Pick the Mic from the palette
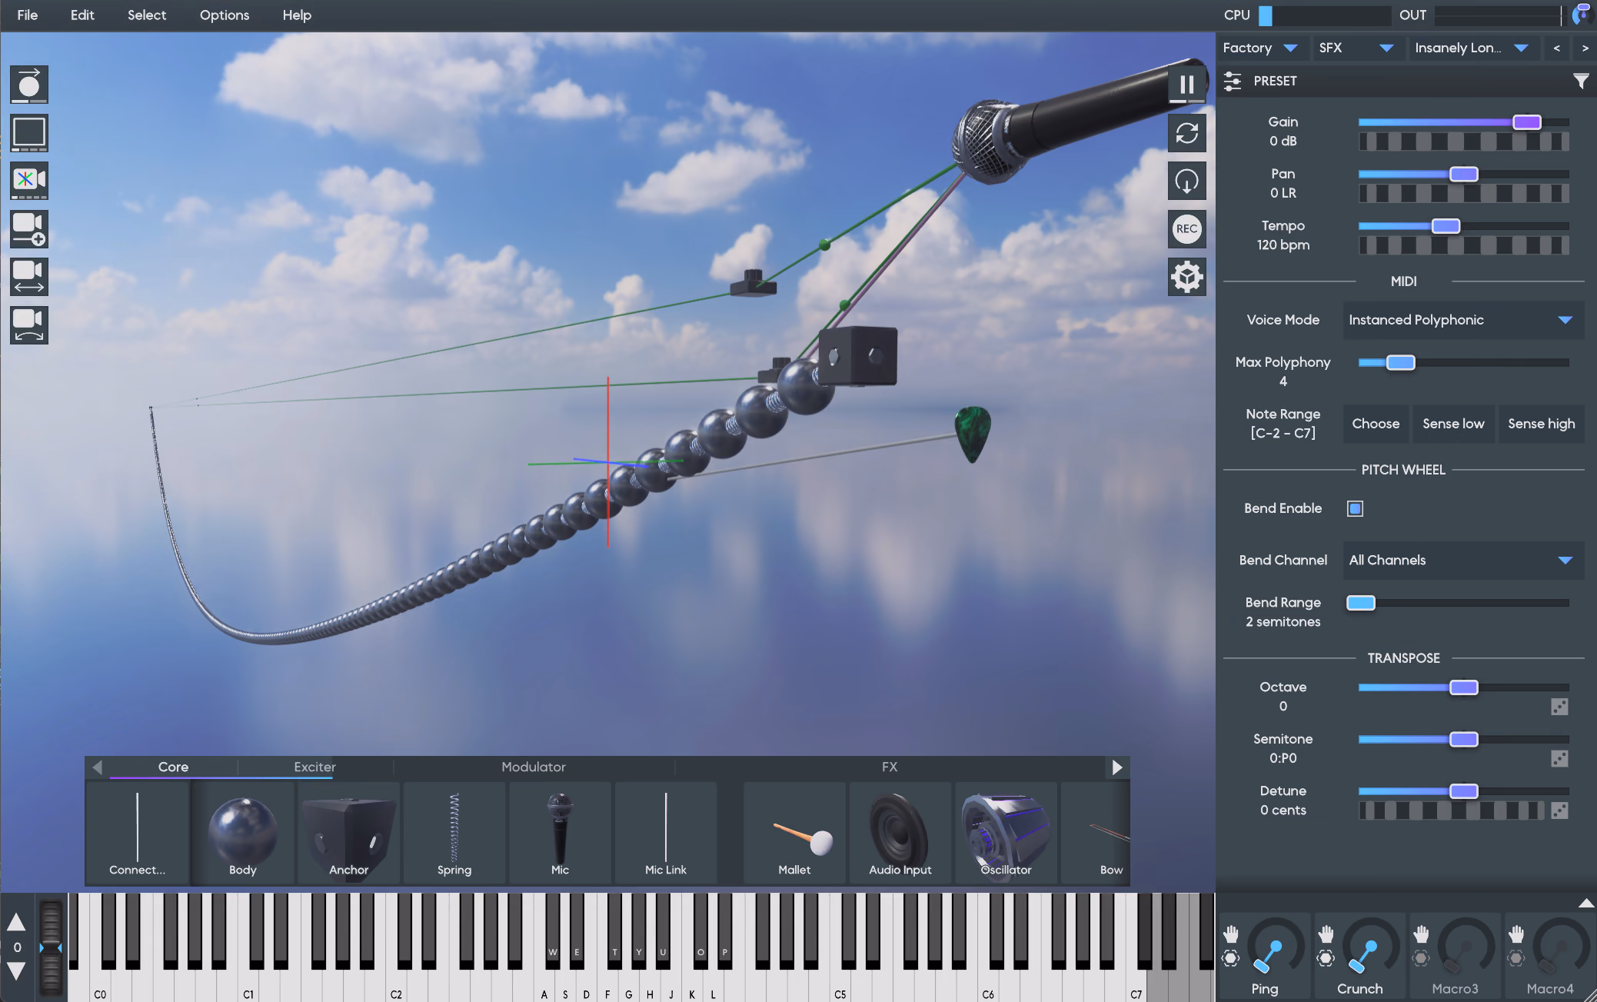Image resolution: width=1597 pixels, height=1002 pixels. (561, 833)
